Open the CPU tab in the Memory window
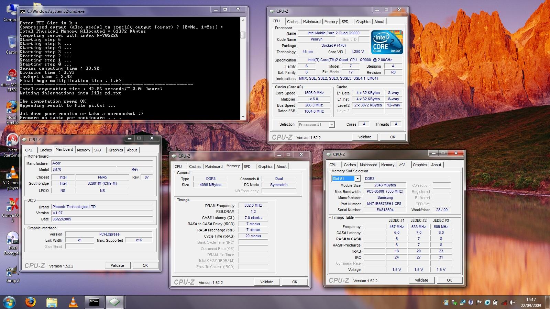Image resolution: width=550 pixels, height=309 pixels. tap(178, 167)
